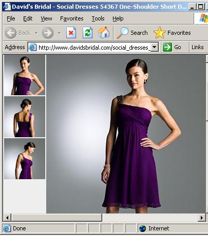Go to Home page via house icon
Viewport: 208px width, 236px height.
coord(104,33)
